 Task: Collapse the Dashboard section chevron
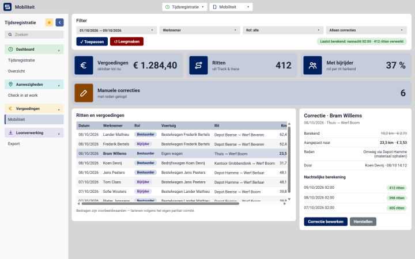pos(59,49)
